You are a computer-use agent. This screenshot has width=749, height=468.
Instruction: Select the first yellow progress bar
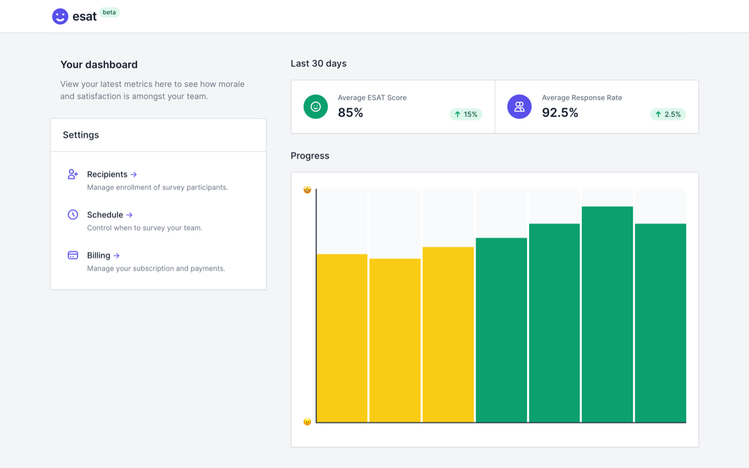tap(342, 338)
